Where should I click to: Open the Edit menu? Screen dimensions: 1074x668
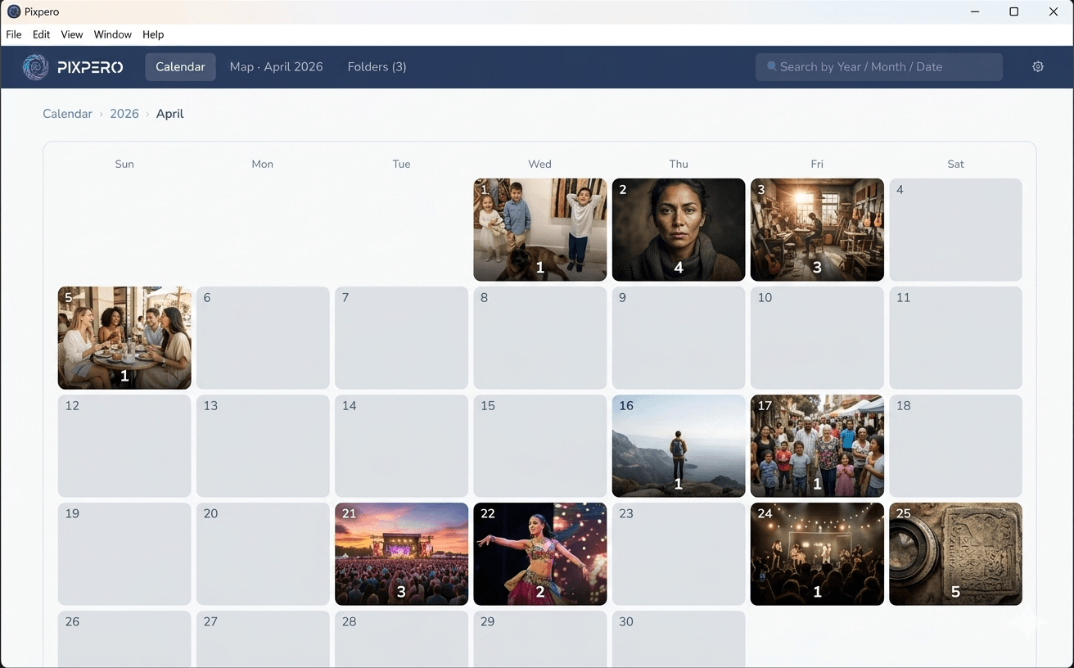(42, 34)
